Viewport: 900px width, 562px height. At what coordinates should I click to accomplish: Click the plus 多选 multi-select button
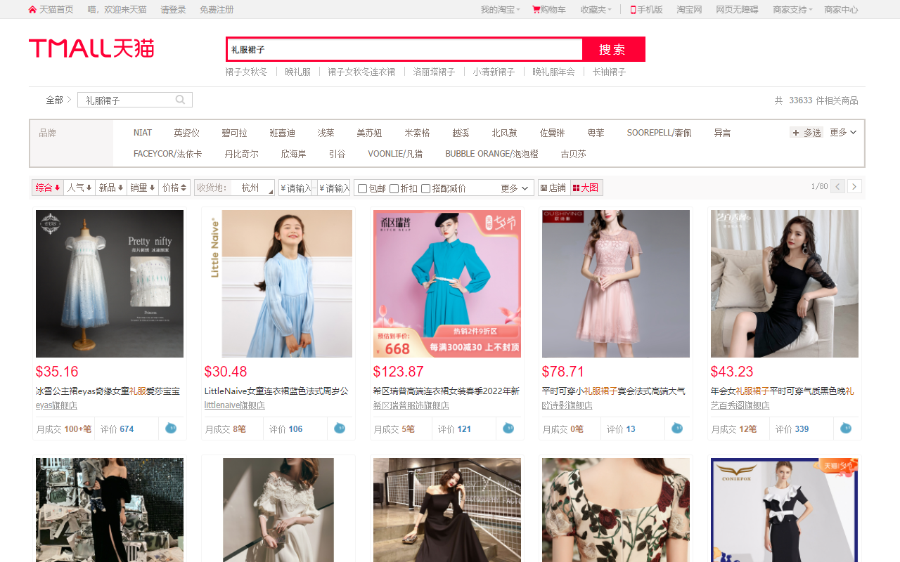click(806, 133)
